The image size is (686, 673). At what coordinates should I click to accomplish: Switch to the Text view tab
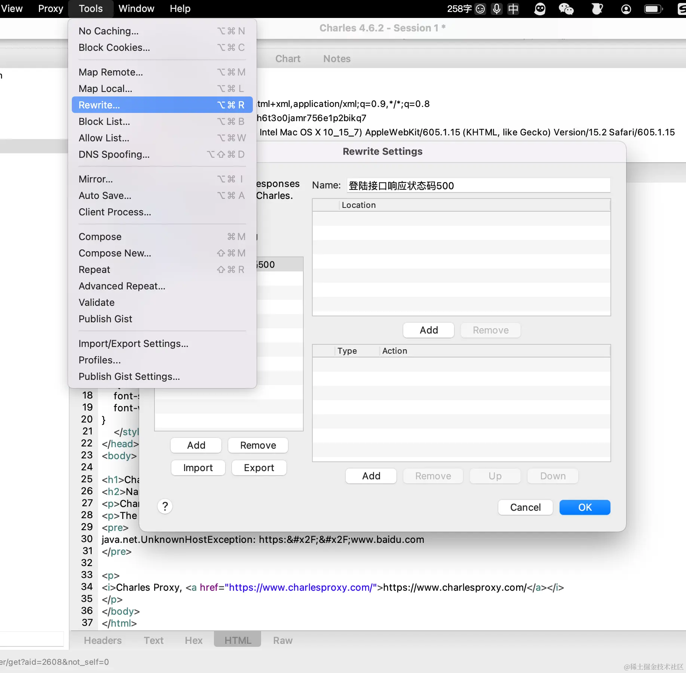point(154,640)
